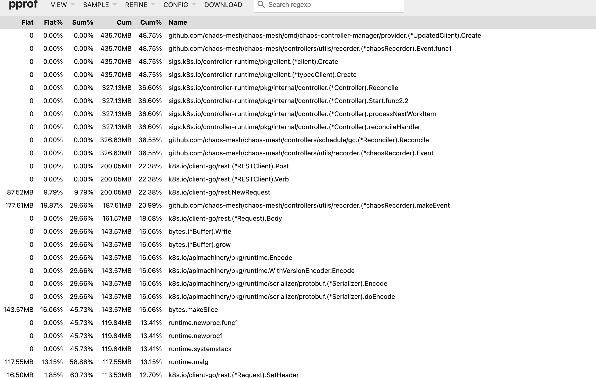This screenshot has width=596, height=378.
Task: Expand the REFINE dropdown chevron
Action: (x=153, y=5)
